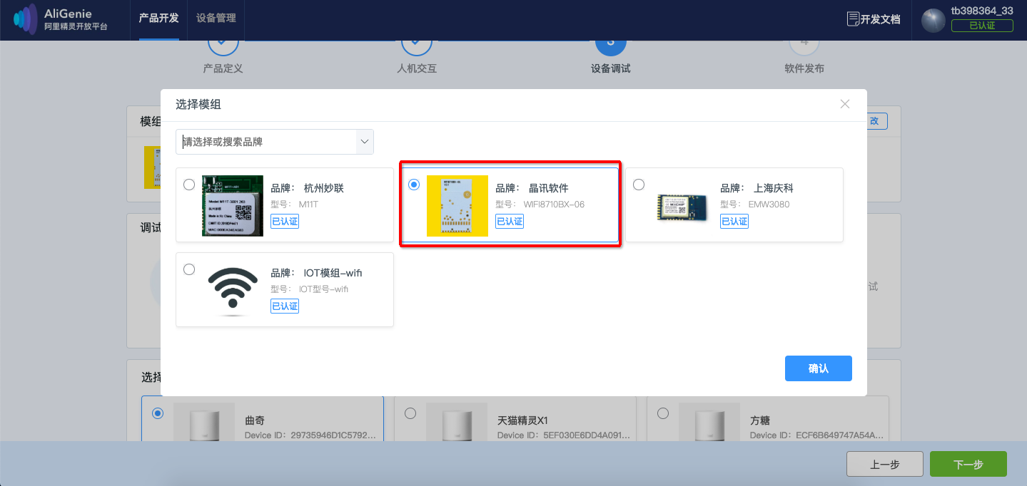Open the 开发文档 link
Screen dimensions: 1027x486
click(880, 20)
